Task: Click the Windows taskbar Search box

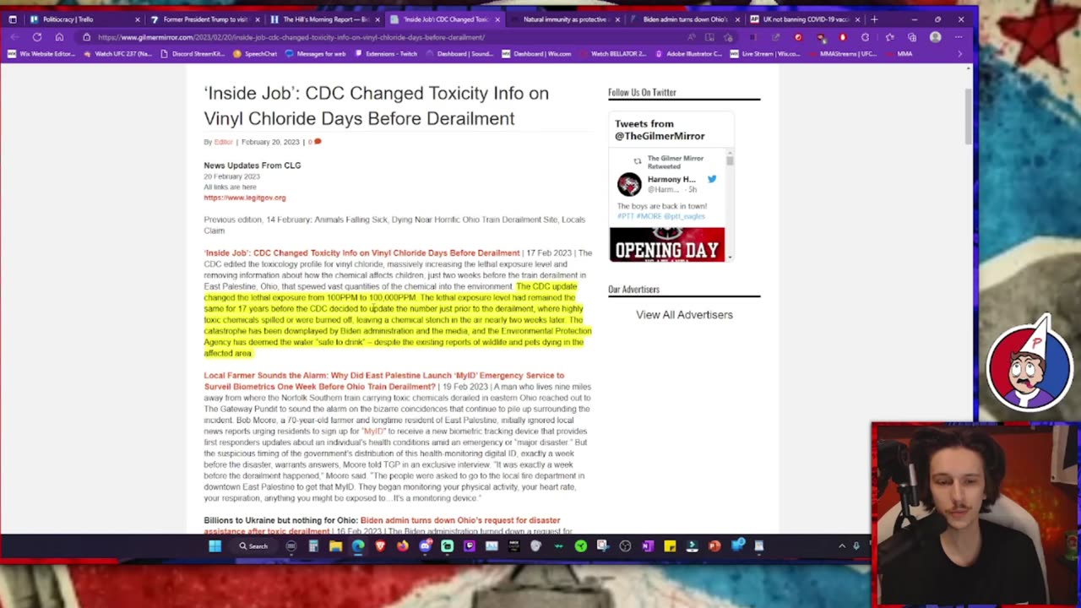Action: (253, 546)
